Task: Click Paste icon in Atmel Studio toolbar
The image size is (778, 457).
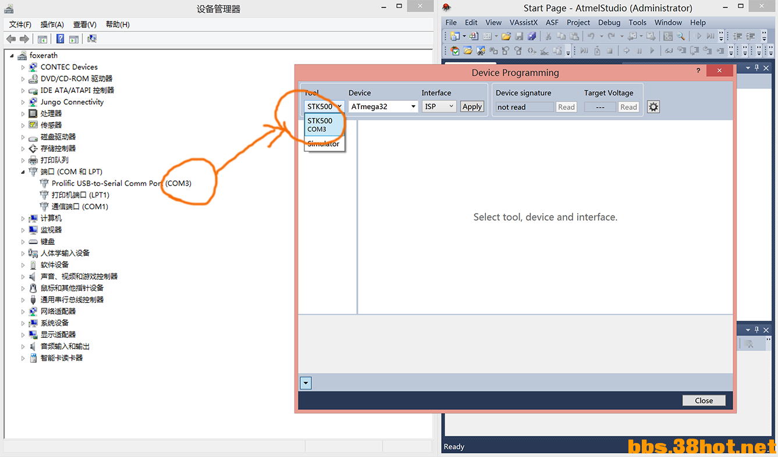Action: click(574, 36)
